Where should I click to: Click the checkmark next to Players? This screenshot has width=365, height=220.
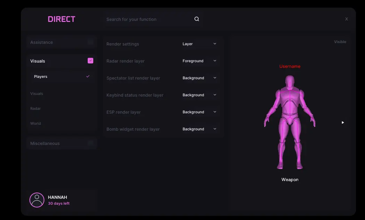pyautogui.click(x=88, y=76)
